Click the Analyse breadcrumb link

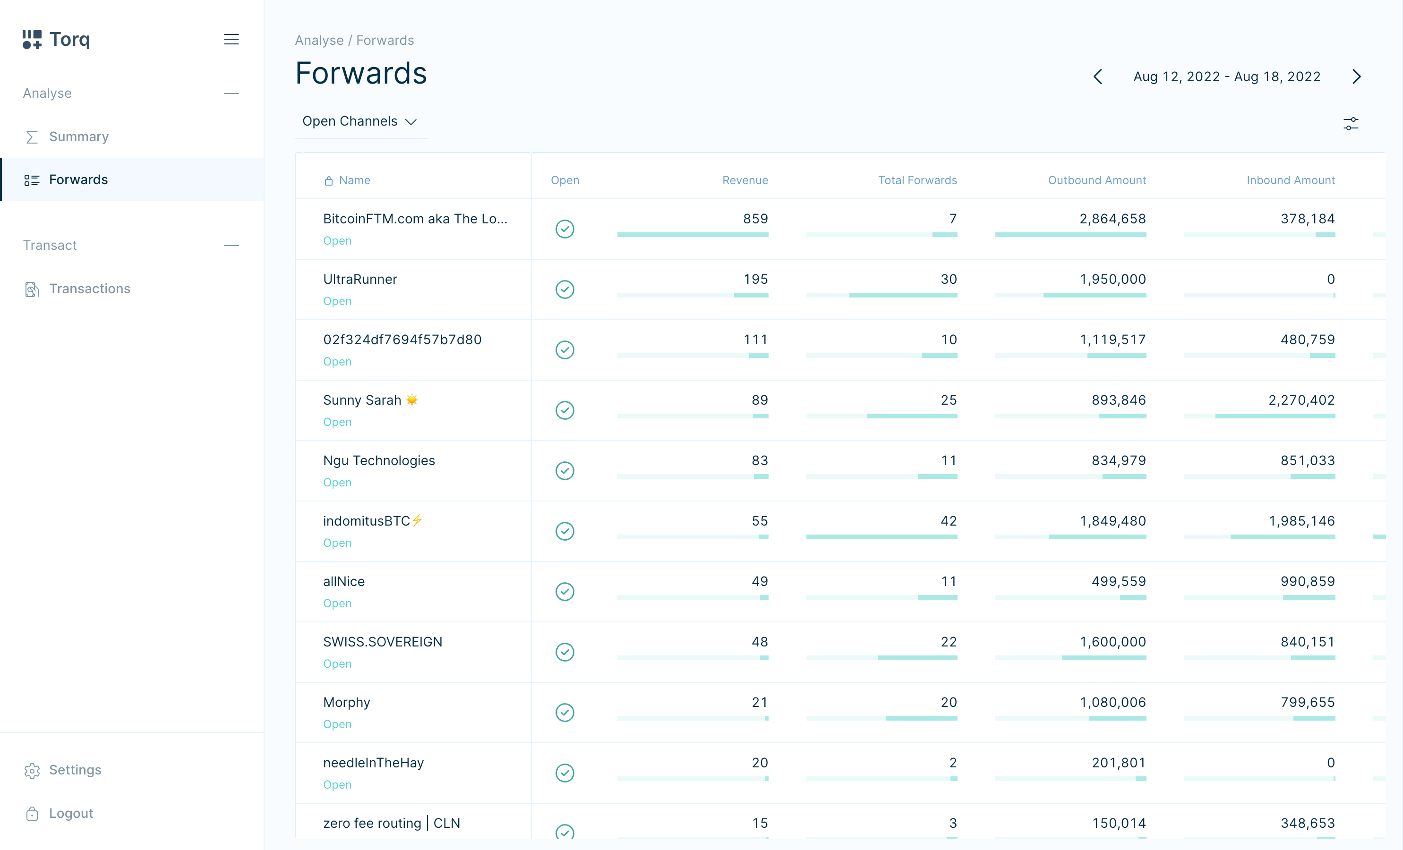[x=319, y=41]
